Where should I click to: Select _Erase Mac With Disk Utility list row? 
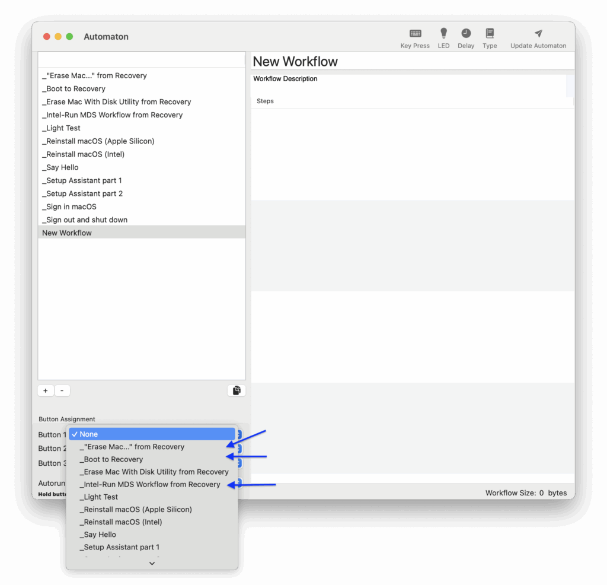[x=142, y=102]
